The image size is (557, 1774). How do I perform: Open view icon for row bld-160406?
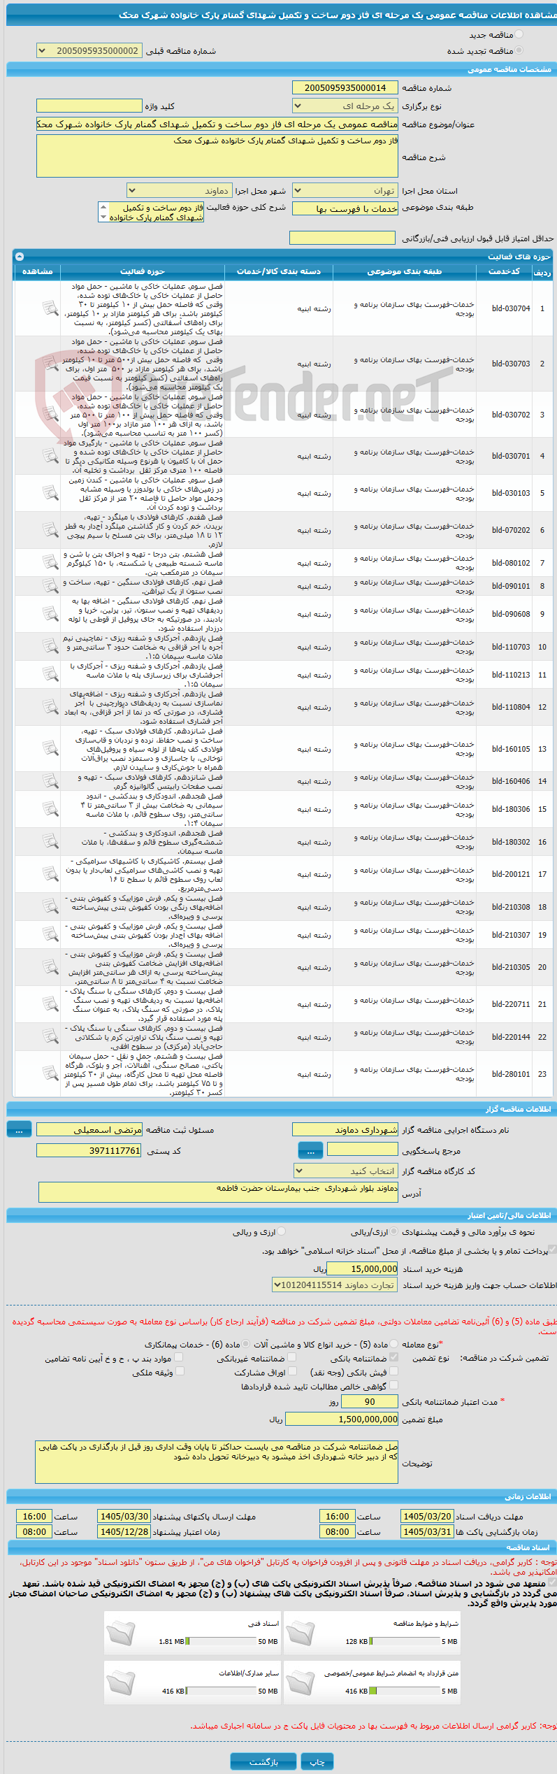[50, 781]
